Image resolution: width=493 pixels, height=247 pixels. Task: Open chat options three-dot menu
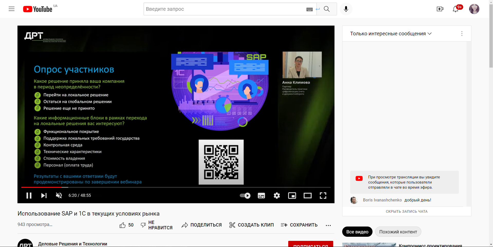pyautogui.click(x=462, y=34)
